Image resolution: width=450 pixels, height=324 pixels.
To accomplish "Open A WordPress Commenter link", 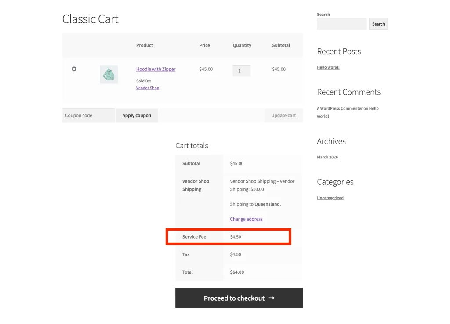I will pos(340,108).
